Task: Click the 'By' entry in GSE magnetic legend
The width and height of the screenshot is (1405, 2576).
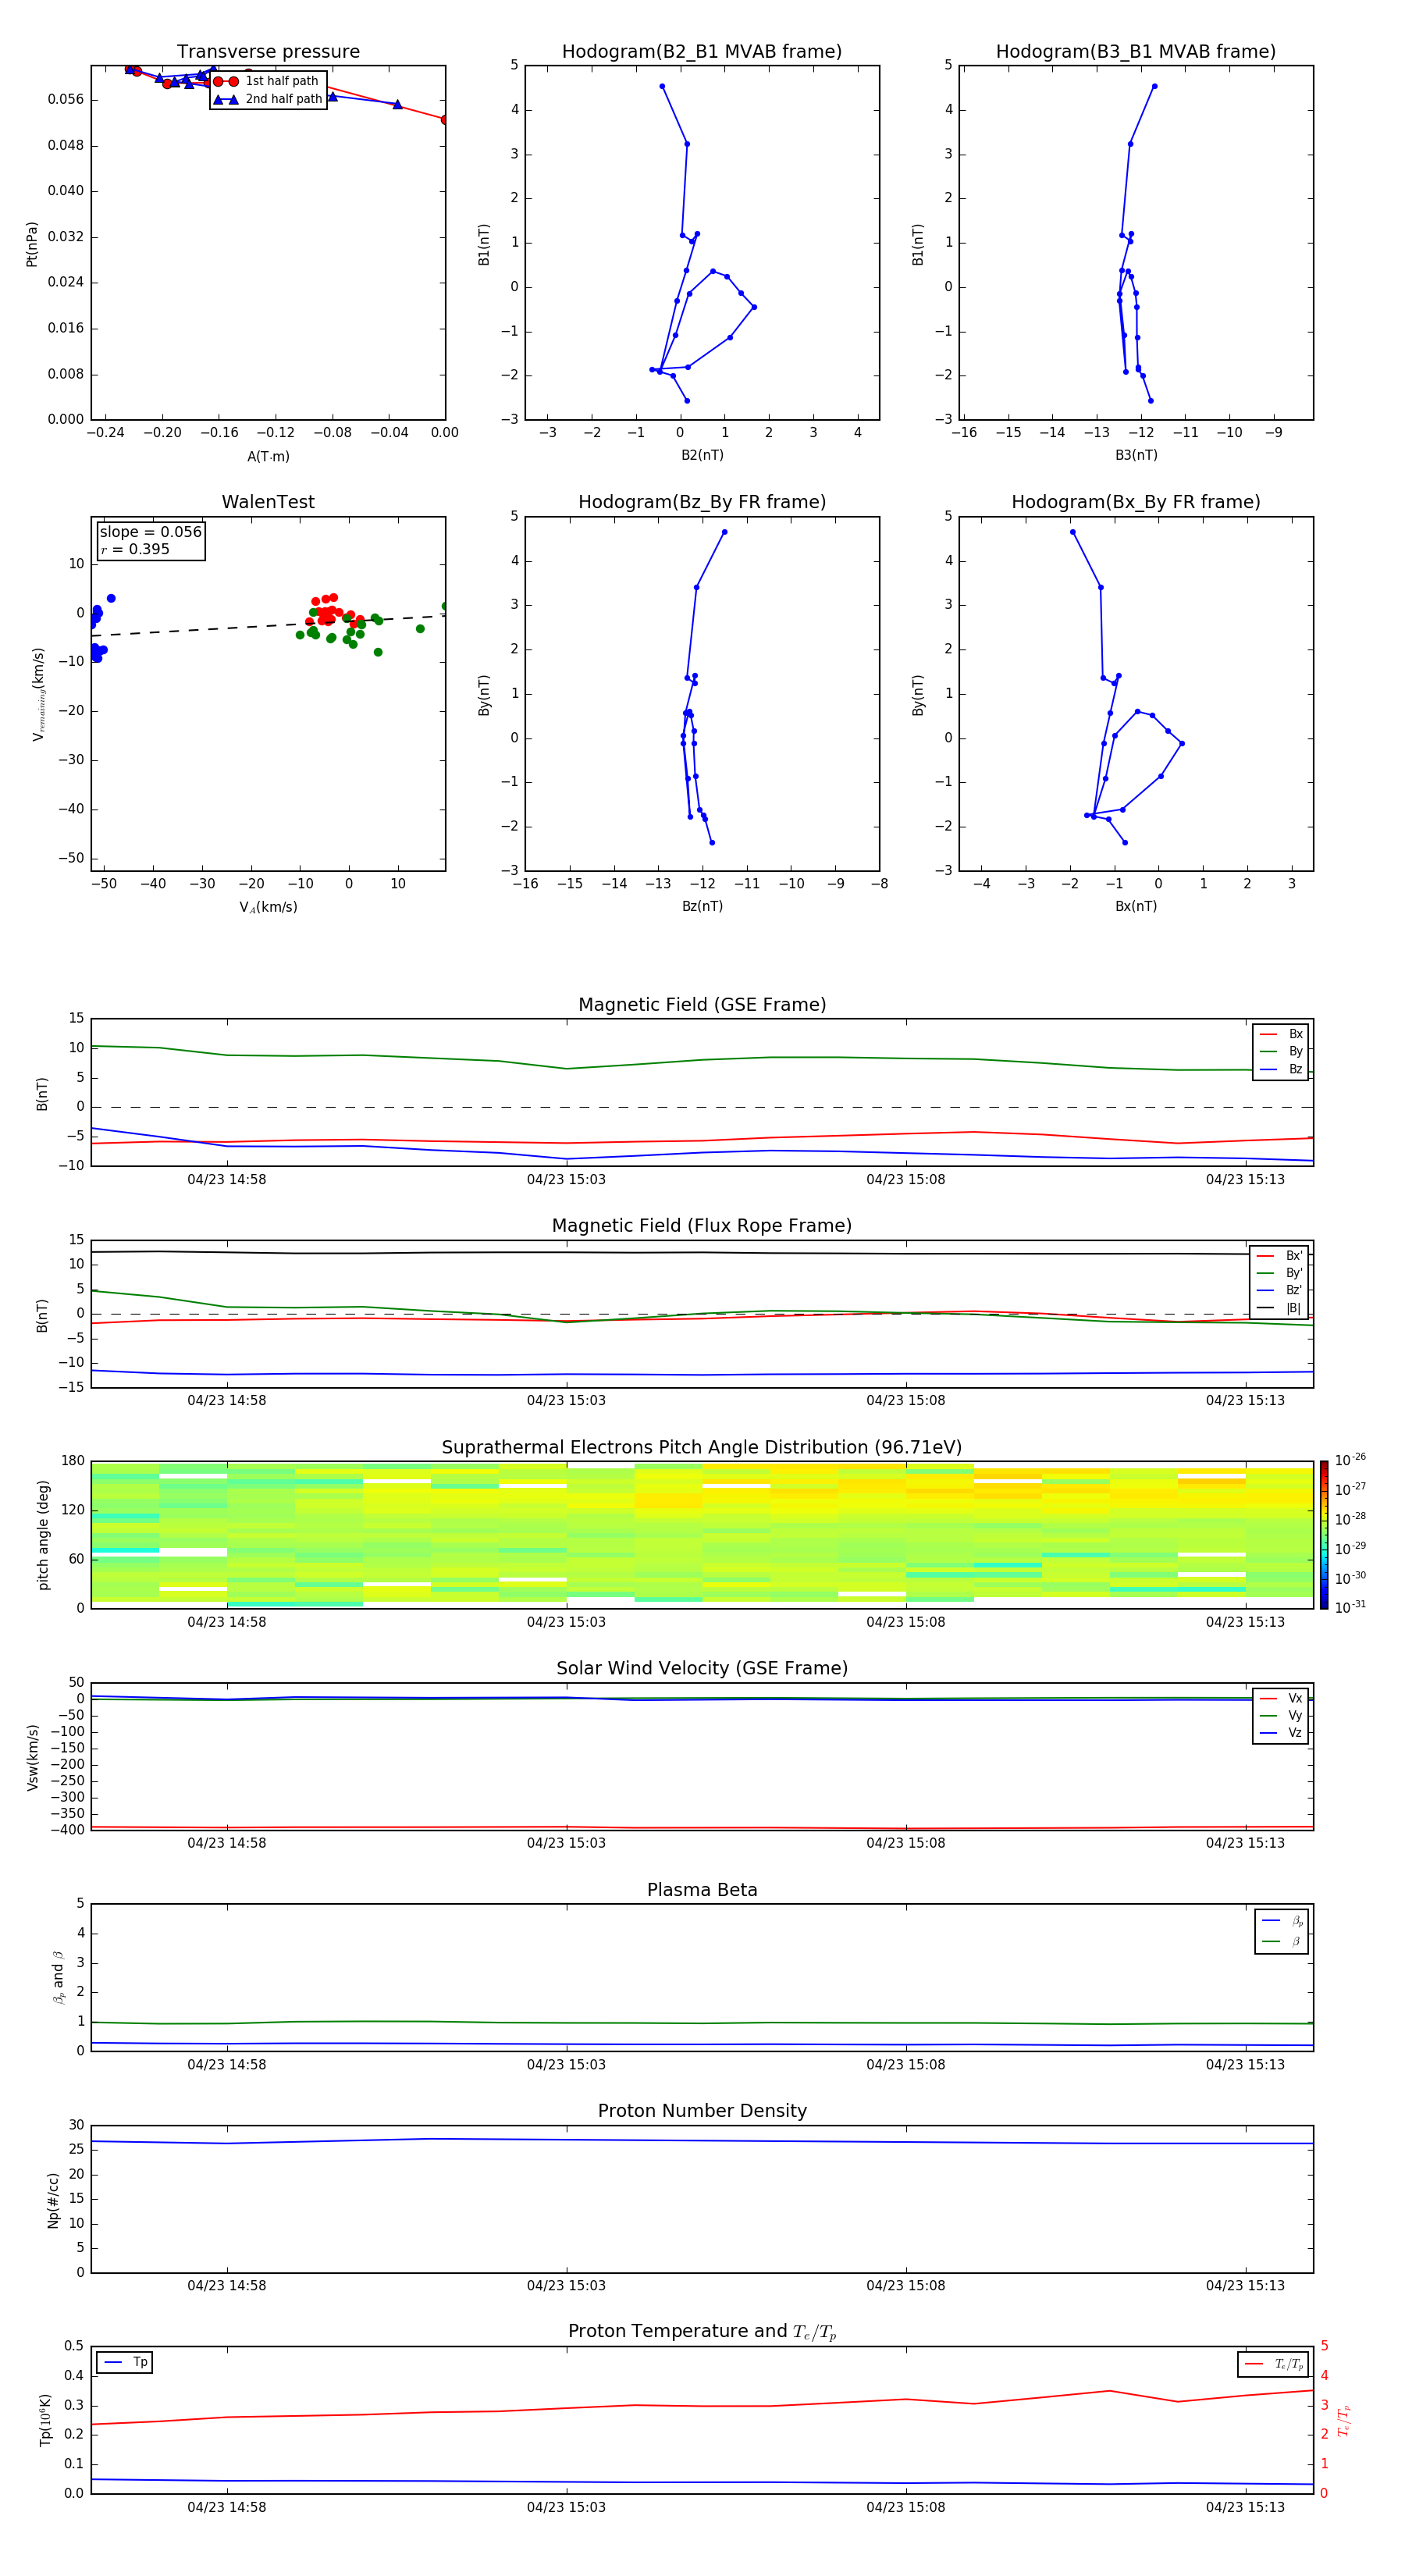Action: [x=1281, y=1051]
